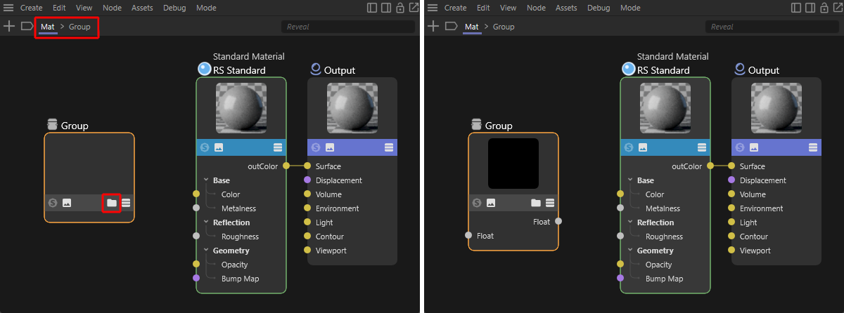Click the Float output port on Group node
Image resolution: width=844 pixels, height=313 pixels.
coord(558,222)
